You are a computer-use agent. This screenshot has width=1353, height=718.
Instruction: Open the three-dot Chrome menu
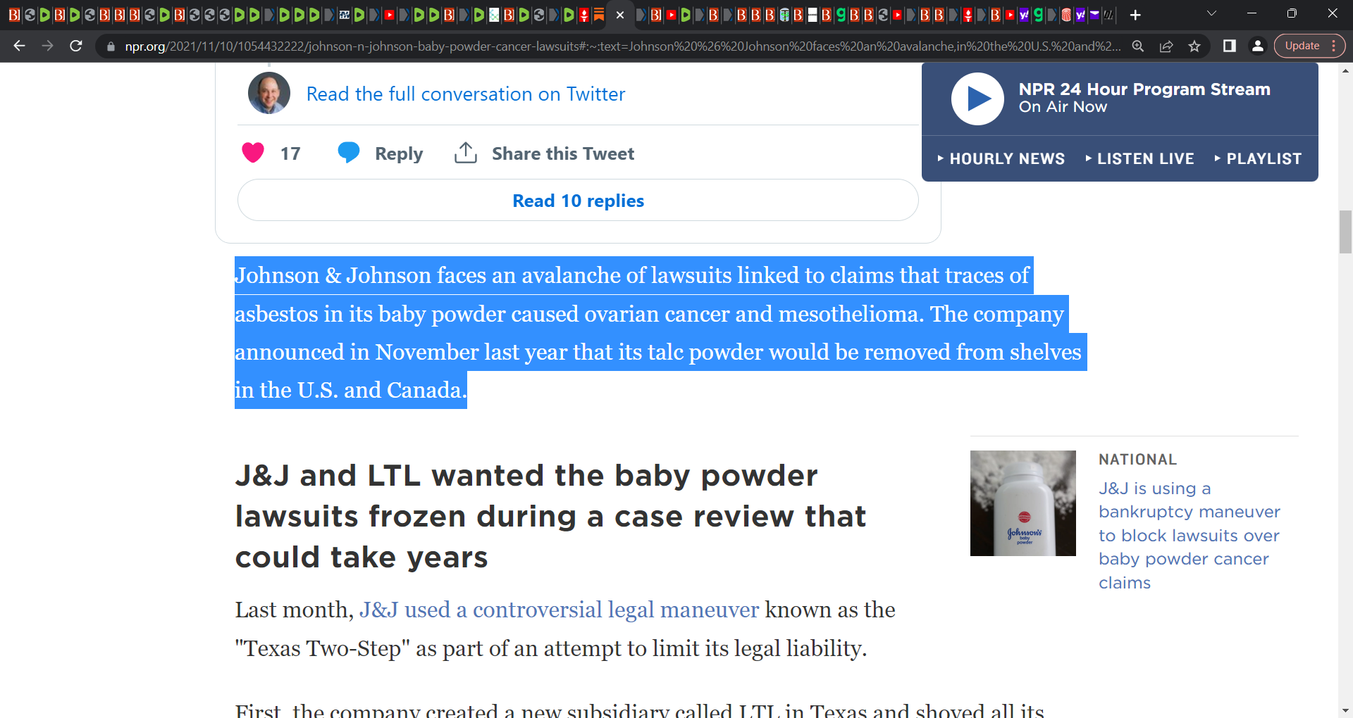1334,46
